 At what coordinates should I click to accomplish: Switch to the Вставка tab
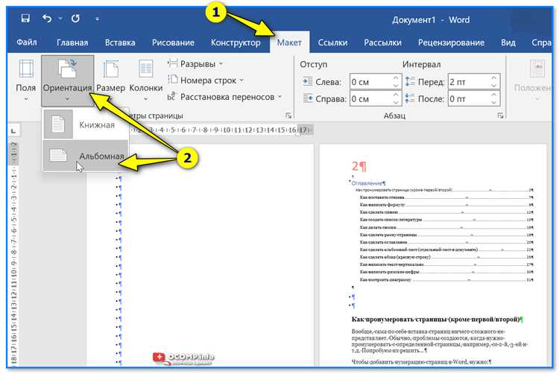click(120, 42)
